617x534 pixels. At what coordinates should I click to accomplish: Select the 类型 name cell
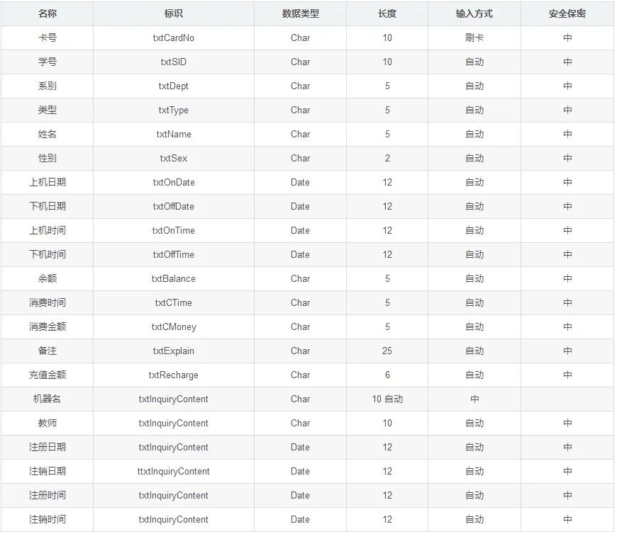tap(48, 110)
